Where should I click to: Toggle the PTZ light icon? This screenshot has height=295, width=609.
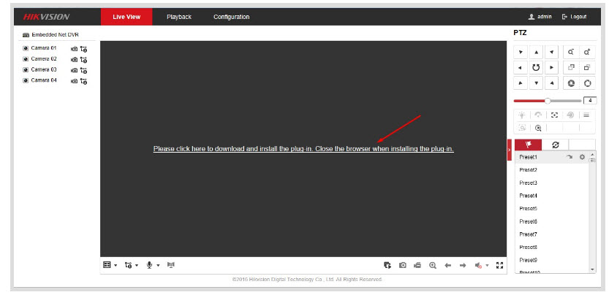[521, 115]
